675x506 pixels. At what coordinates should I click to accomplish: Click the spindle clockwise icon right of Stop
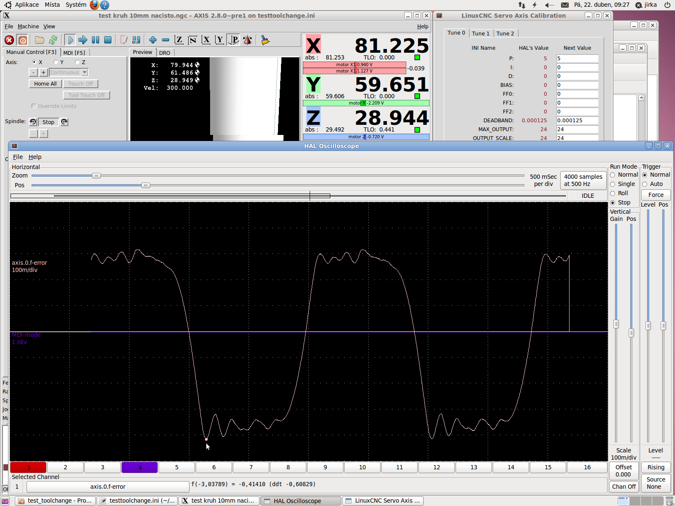click(64, 122)
